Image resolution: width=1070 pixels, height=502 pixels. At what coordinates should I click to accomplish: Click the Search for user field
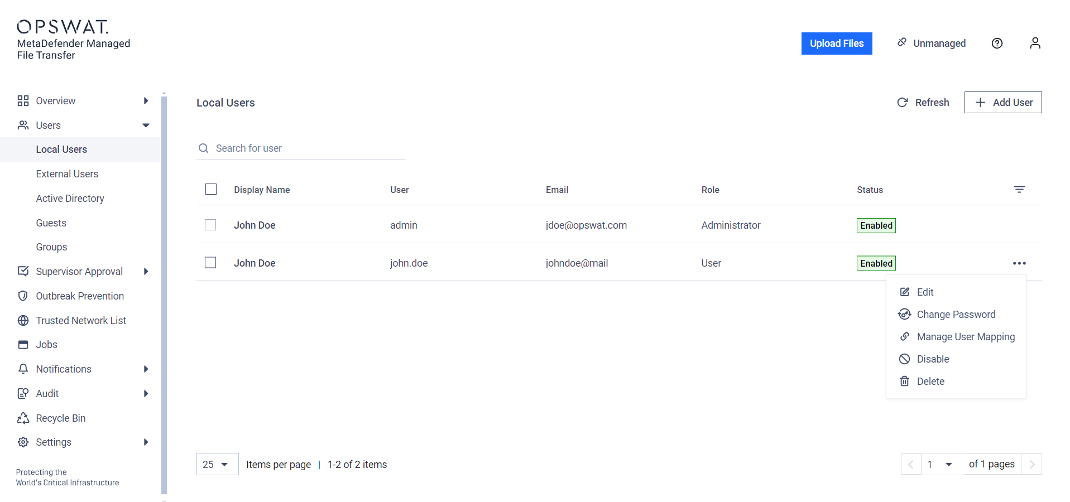coord(307,148)
